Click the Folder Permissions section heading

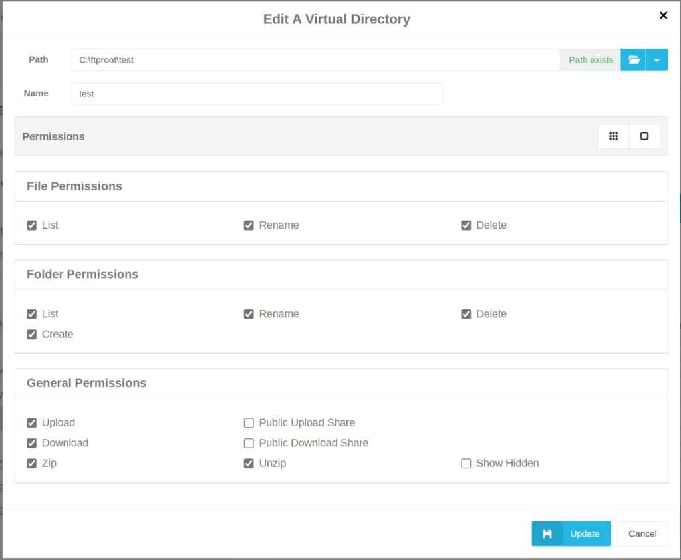click(x=82, y=274)
